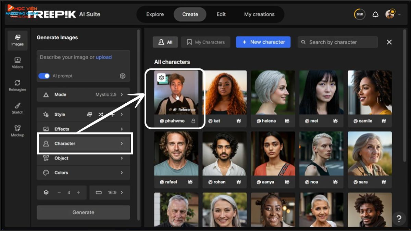Open the My creations tab
This screenshot has width=411, height=231.
(x=259, y=14)
